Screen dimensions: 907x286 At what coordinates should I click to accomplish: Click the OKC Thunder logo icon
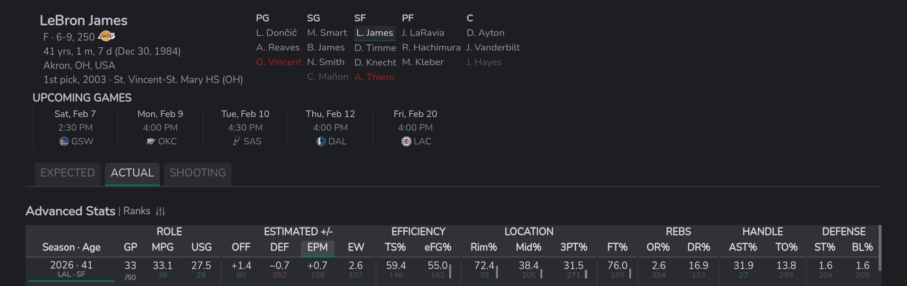click(x=150, y=142)
